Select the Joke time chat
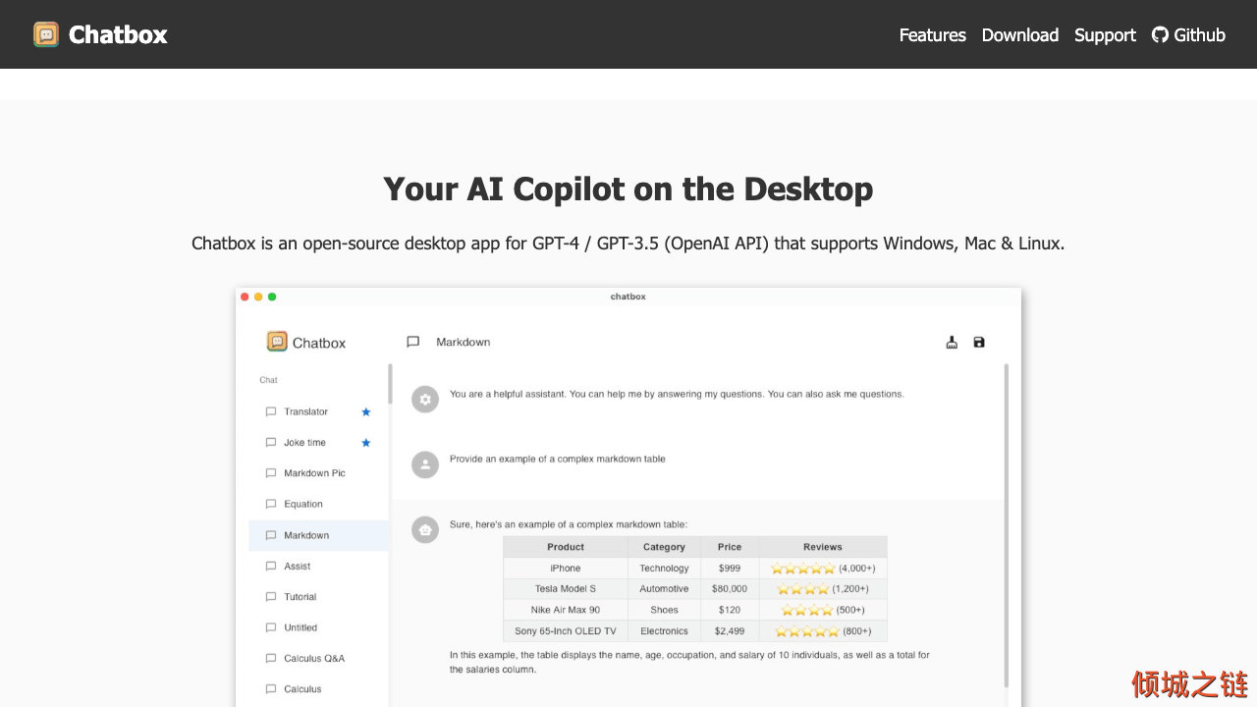Screen dimensions: 1257x707 [318, 442]
